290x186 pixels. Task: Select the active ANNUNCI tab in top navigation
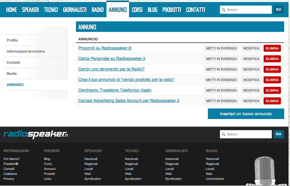pos(118,10)
